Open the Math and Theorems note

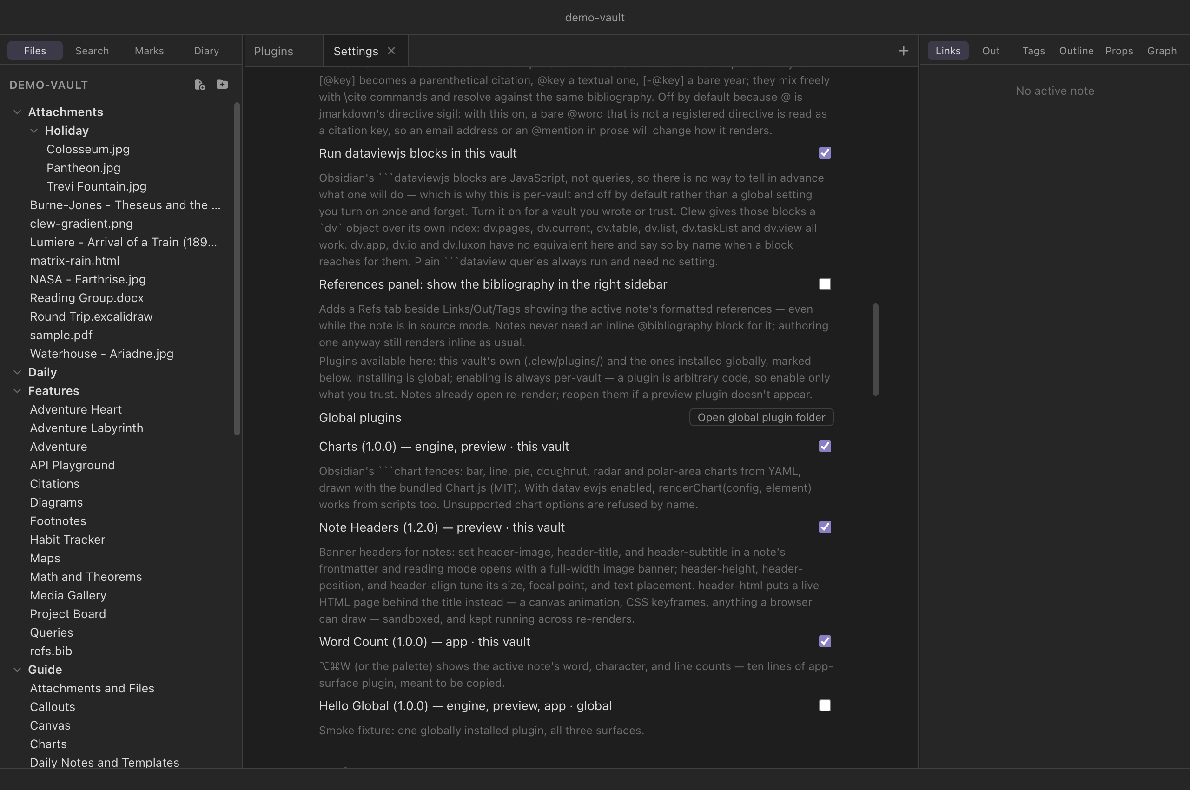tap(86, 577)
